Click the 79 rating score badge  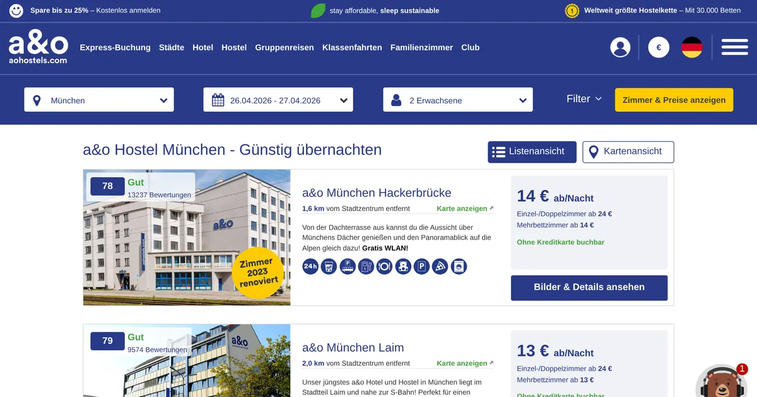[107, 341]
